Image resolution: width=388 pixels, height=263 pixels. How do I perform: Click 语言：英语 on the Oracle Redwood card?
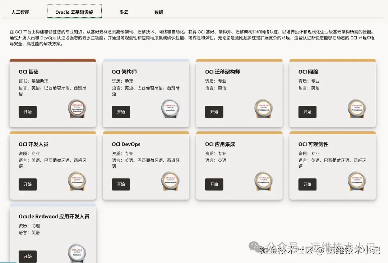[x=29, y=232]
